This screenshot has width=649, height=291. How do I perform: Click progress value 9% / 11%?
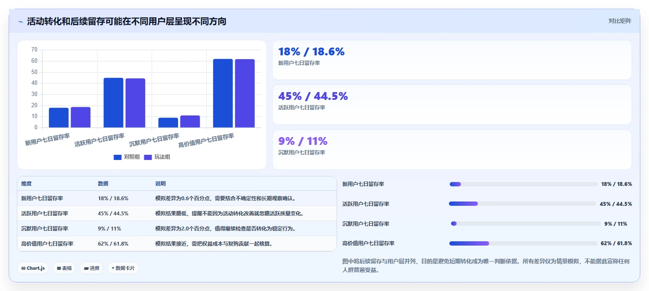616,224
